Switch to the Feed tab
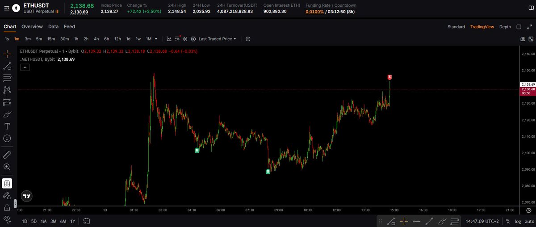Screen dimensions: 536x227 coord(69,27)
